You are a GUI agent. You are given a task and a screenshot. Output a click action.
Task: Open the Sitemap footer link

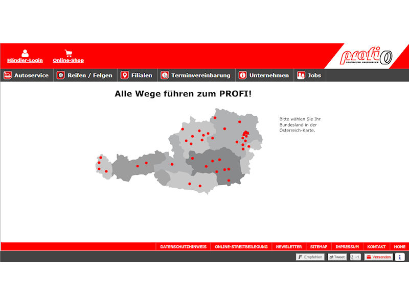[x=319, y=247]
